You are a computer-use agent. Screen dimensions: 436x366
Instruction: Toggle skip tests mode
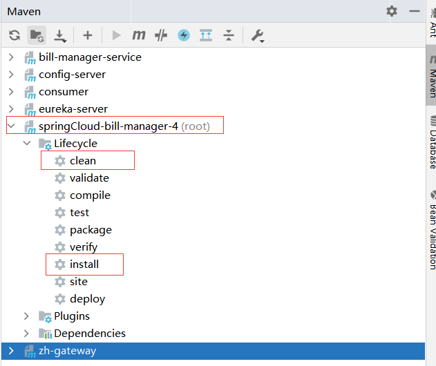(x=161, y=35)
